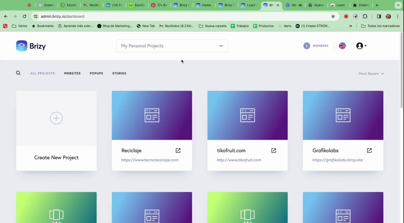Select the All Projects filter tab
Viewport: 404px width, 223px height.
point(43,73)
